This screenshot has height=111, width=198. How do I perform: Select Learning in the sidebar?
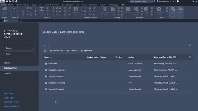(7, 73)
